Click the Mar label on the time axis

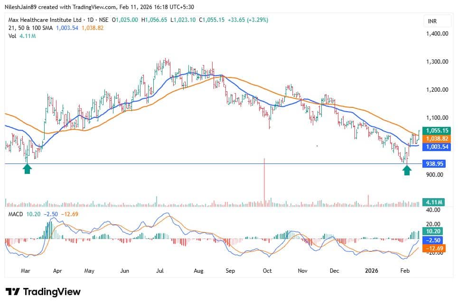click(x=26, y=271)
